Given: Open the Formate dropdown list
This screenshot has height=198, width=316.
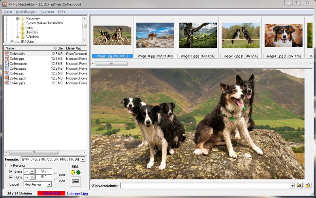Looking at the screenshot, I should point(83,159).
